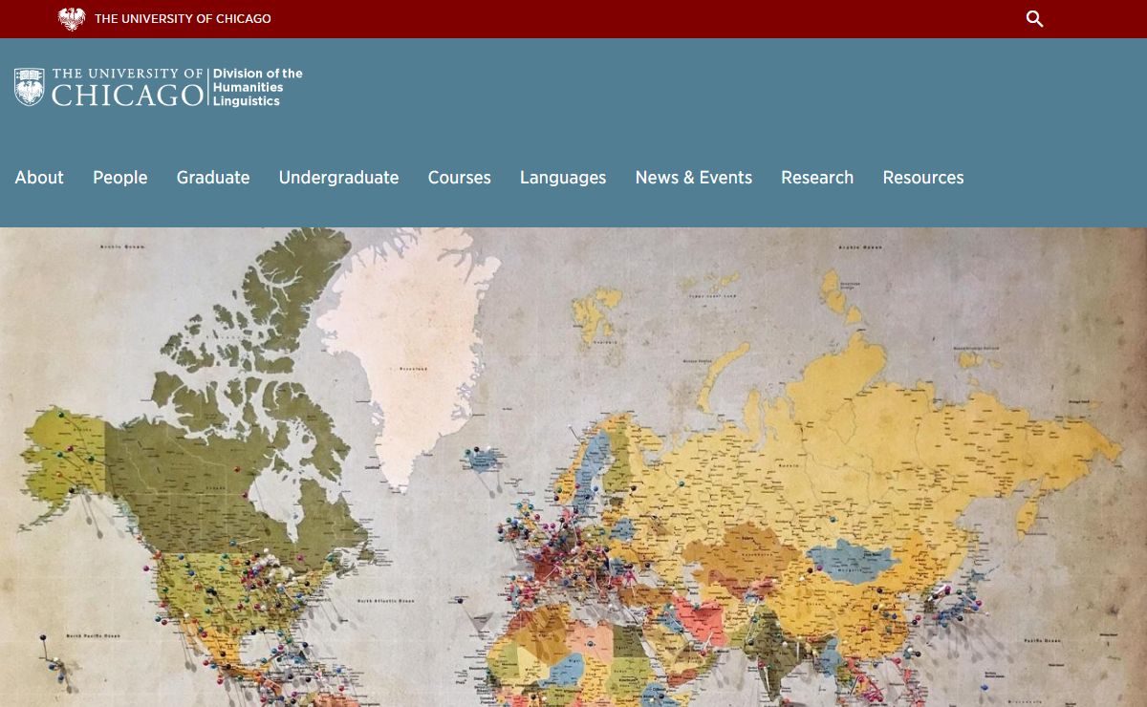This screenshot has height=707, width=1147.
Task: Open the Languages menu
Action: click(563, 178)
